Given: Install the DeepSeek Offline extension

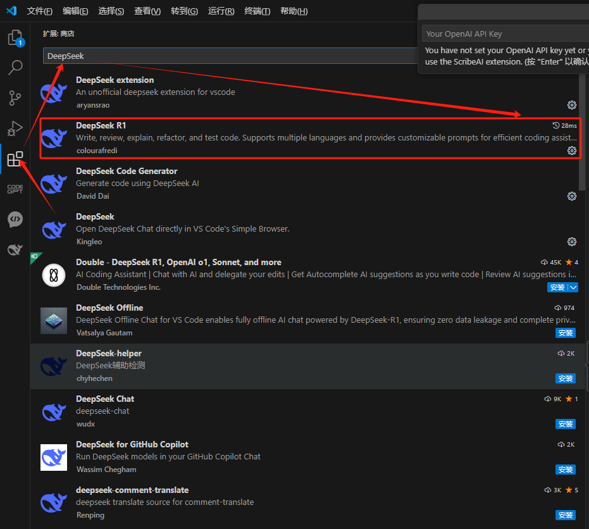Looking at the screenshot, I should 566,333.
